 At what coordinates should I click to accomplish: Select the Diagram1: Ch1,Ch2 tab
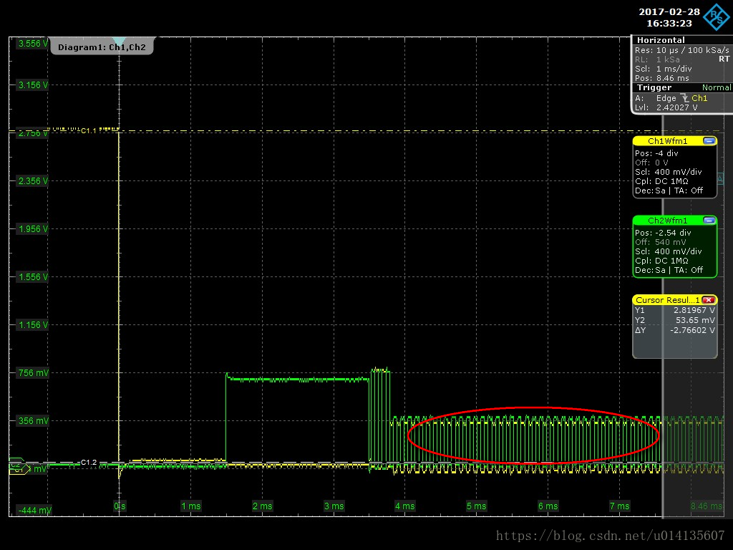102,47
